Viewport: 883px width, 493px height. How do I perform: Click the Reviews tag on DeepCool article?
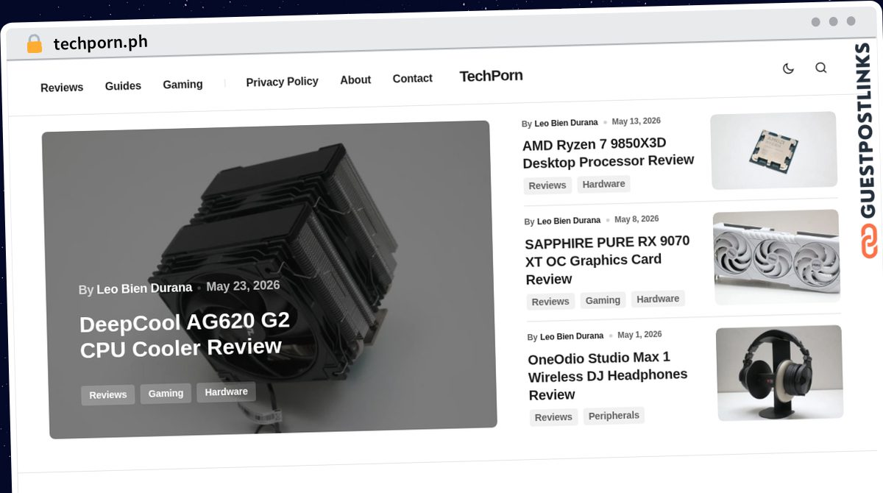coord(108,395)
